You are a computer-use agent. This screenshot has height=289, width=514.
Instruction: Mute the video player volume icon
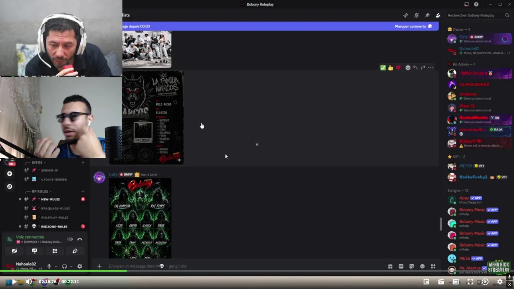(x=29, y=282)
